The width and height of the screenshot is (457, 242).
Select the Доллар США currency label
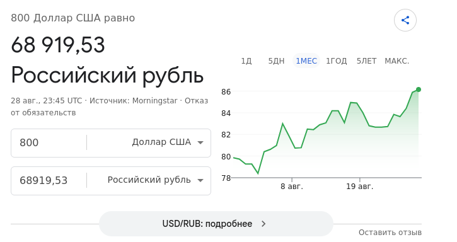point(161,142)
